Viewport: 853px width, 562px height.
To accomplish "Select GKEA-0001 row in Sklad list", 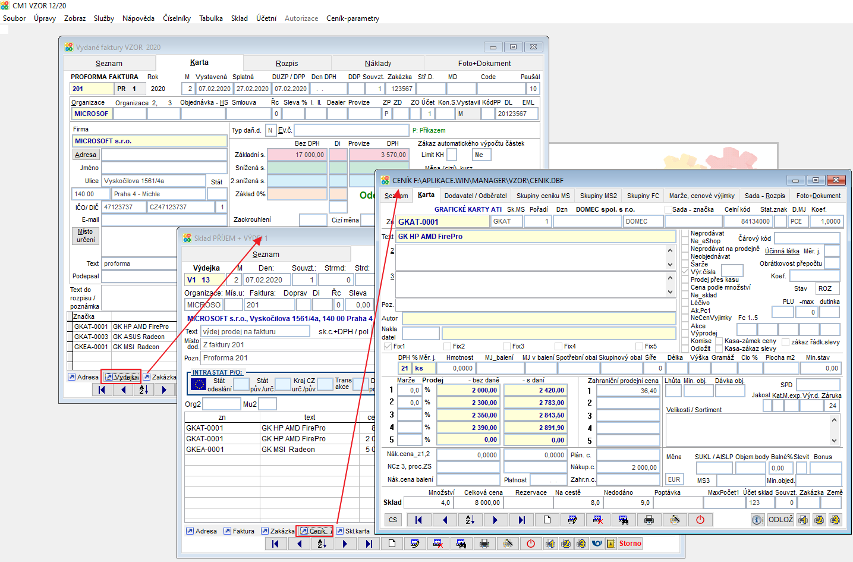I will 279,450.
